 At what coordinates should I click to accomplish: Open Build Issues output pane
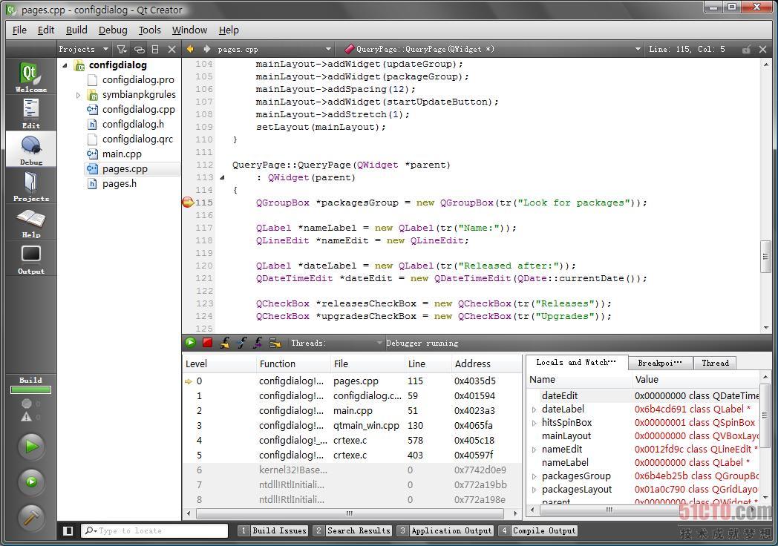pyautogui.click(x=273, y=530)
